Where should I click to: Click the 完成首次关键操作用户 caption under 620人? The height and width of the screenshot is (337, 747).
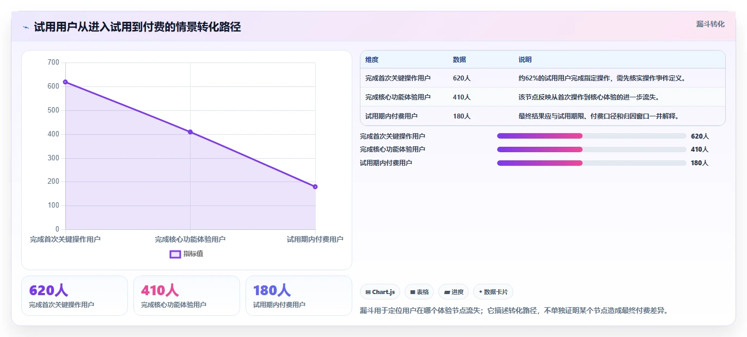[x=62, y=305]
